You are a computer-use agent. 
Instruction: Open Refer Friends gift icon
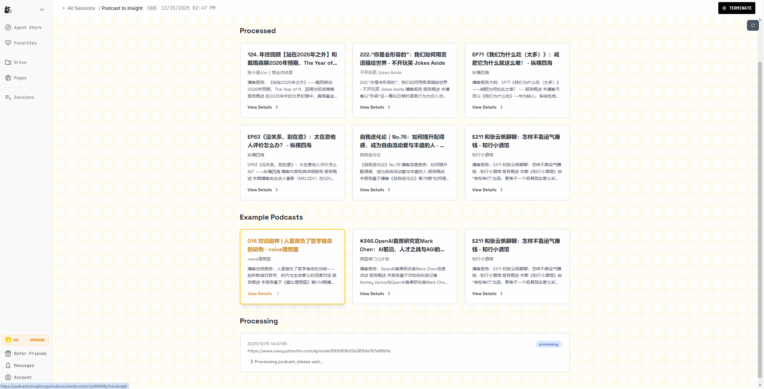pos(8,354)
